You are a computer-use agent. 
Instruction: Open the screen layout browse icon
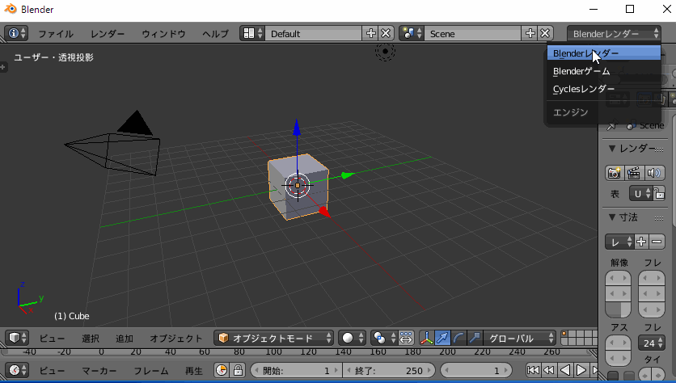(252, 33)
